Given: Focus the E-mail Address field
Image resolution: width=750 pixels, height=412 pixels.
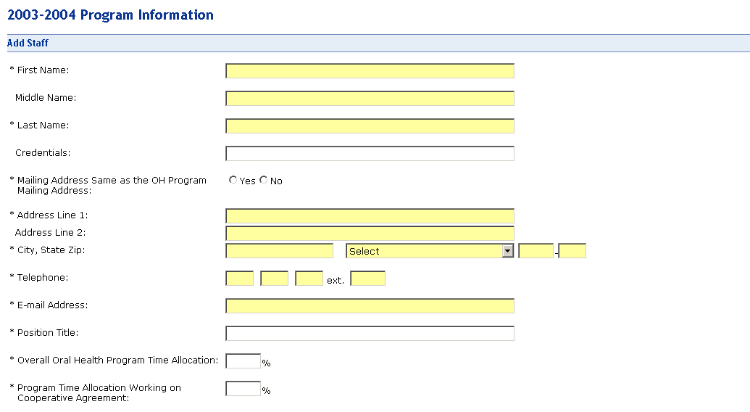Looking at the screenshot, I should (x=370, y=306).
